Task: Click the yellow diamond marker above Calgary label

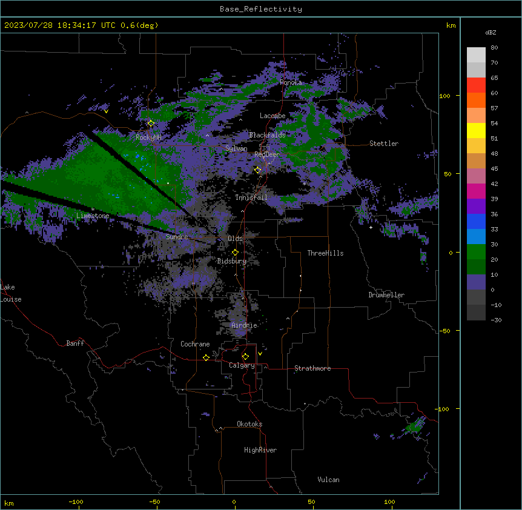Action: 245,357
